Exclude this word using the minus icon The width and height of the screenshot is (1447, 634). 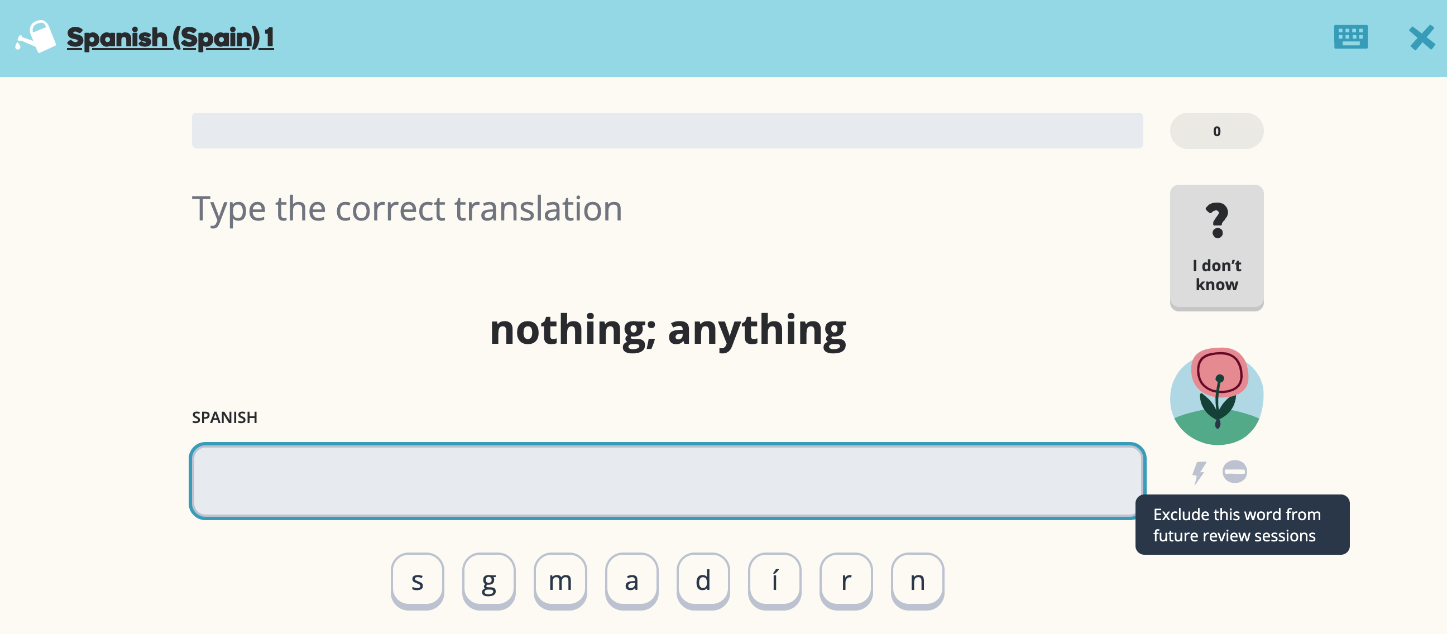pyautogui.click(x=1234, y=472)
